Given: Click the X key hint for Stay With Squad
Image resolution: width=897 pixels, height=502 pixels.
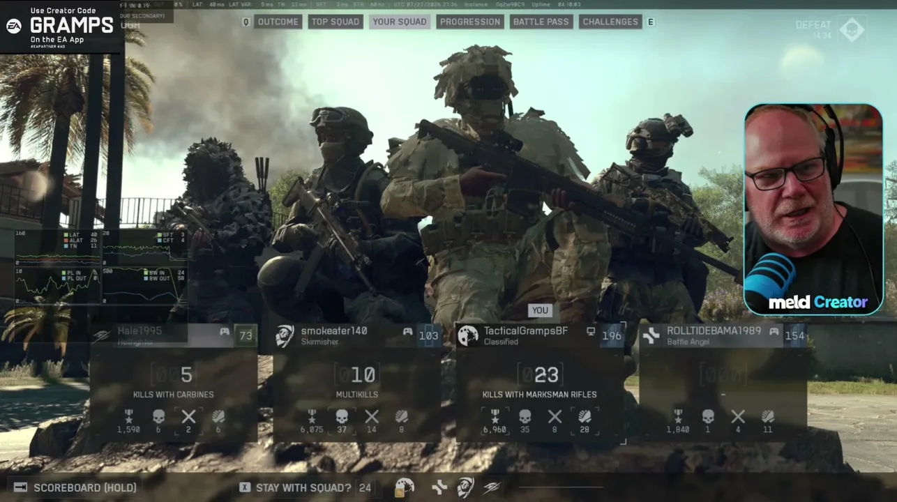Looking at the screenshot, I should point(245,487).
